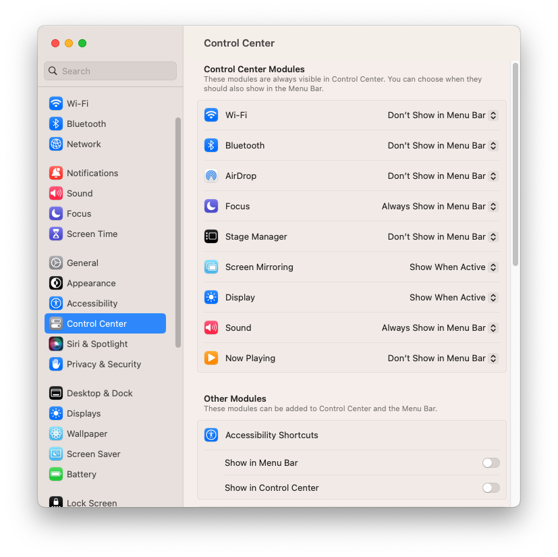Click the Wi-Fi icon in the sidebar
This screenshot has width=558, height=557.
56,104
